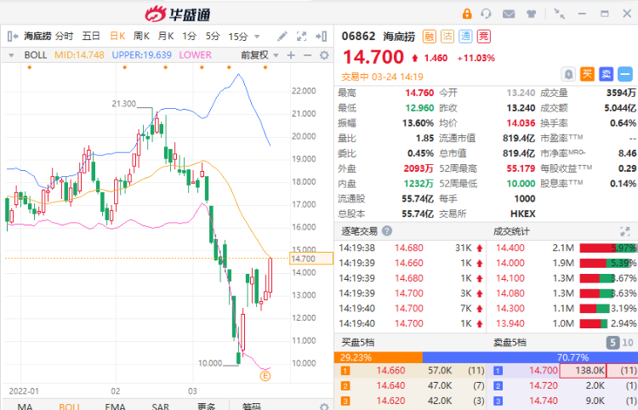Viewport: 638px width, 410px height.
Task: Zoom in chart with plus icon
Action: pos(291,55)
